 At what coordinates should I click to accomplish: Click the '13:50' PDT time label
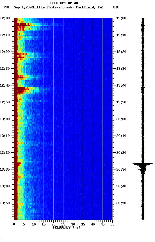[5, 203]
